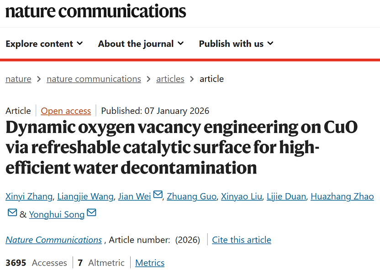The width and height of the screenshot is (380, 271).
Task: Navigate to the articles breadcrumb
Action: coord(170,79)
